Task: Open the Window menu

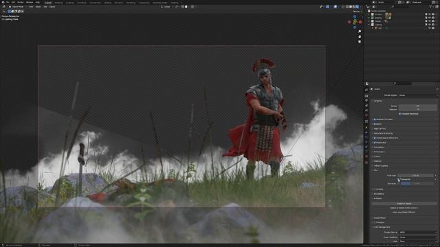Action: tap(30, 2)
